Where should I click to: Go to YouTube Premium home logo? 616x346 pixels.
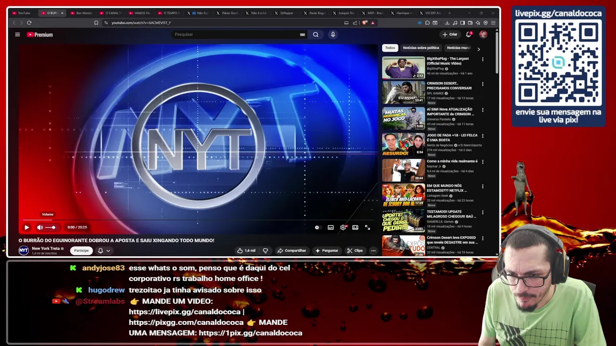coord(40,35)
